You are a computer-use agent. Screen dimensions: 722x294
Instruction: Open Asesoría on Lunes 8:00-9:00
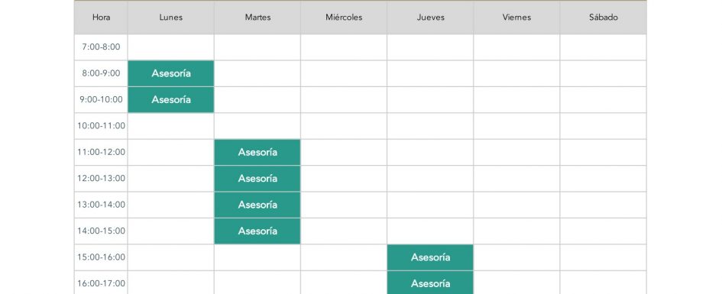[x=171, y=73]
